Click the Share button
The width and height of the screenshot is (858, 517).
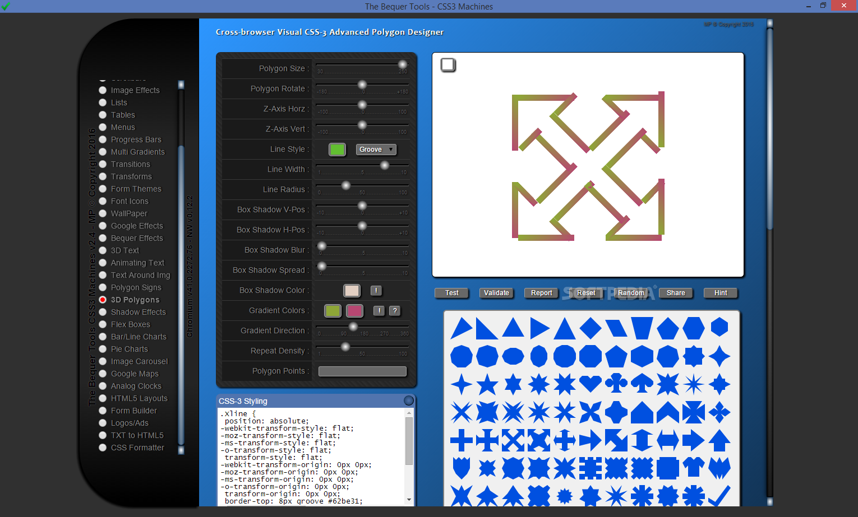pyautogui.click(x=676, y=293)
